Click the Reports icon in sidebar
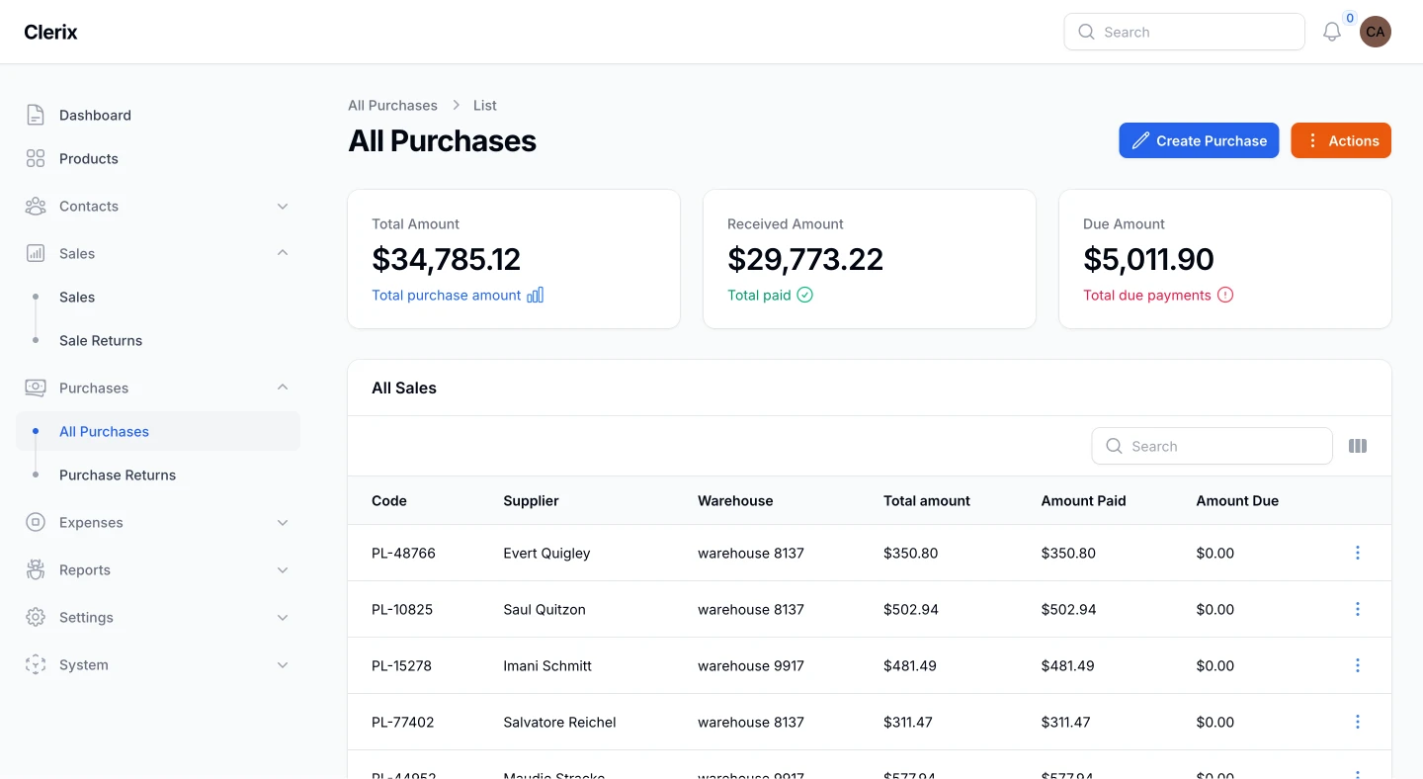 coord(36,569)
